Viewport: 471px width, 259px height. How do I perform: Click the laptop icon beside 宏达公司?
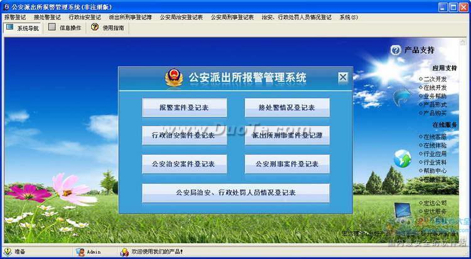(x=402, y=211)
